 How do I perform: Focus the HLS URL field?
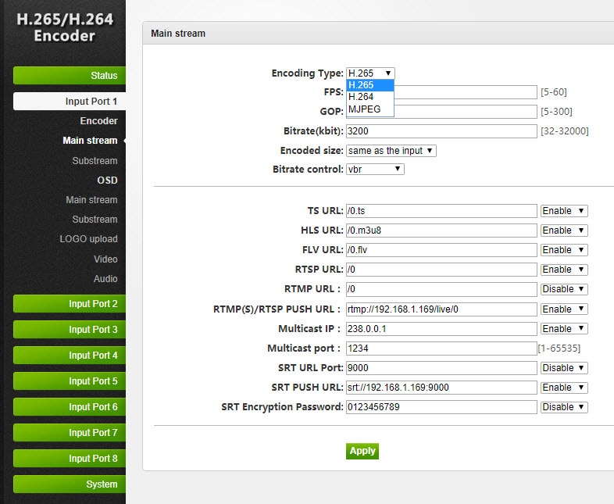pyautogui.click(x=441, y=231)
